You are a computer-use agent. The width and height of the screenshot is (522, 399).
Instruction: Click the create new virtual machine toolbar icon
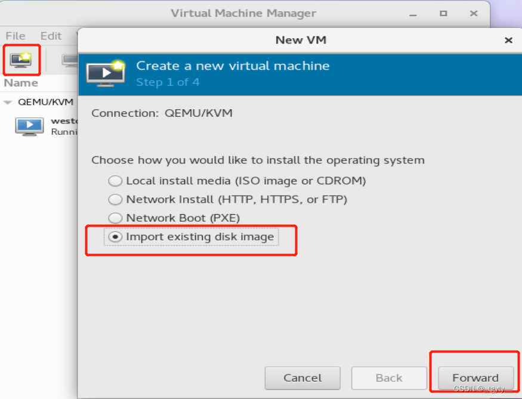pyautogui.click(x=21, y=60)
